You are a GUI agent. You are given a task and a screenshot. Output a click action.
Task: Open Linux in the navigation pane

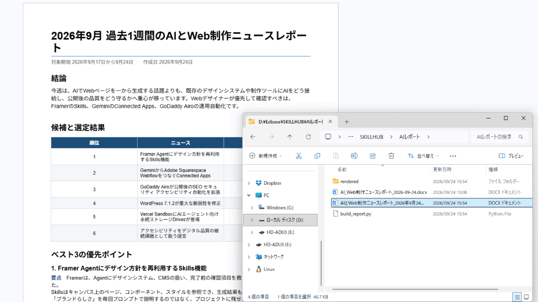click(x=269, y=269)
